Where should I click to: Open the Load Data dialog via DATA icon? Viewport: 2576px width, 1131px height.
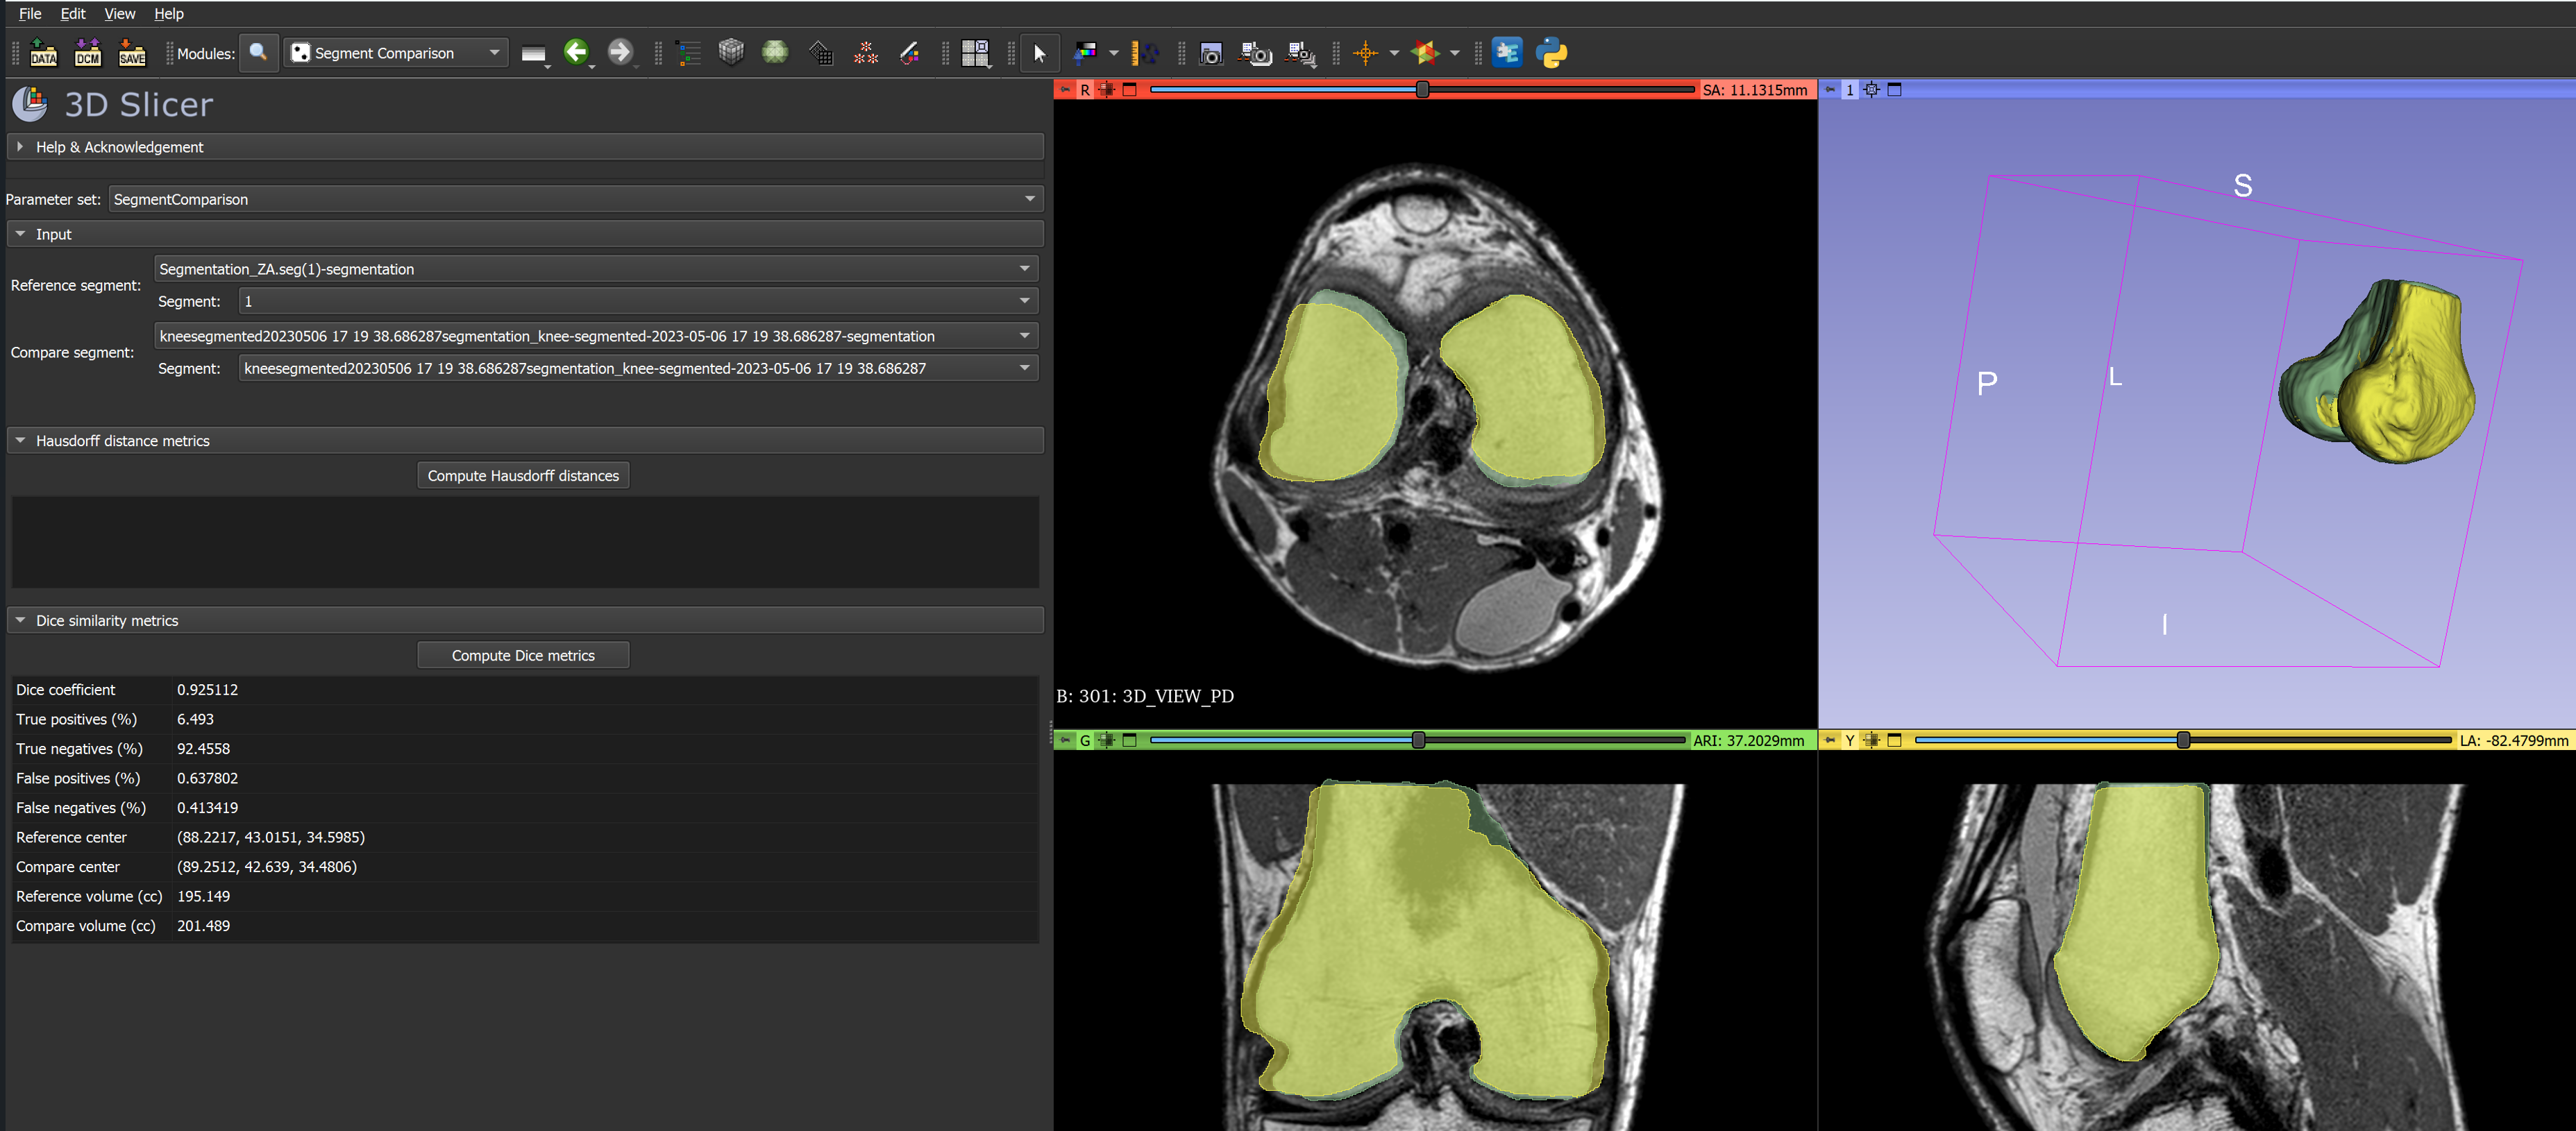(43, 53)
